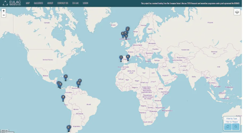Click the magnifier search icon button

236,127
